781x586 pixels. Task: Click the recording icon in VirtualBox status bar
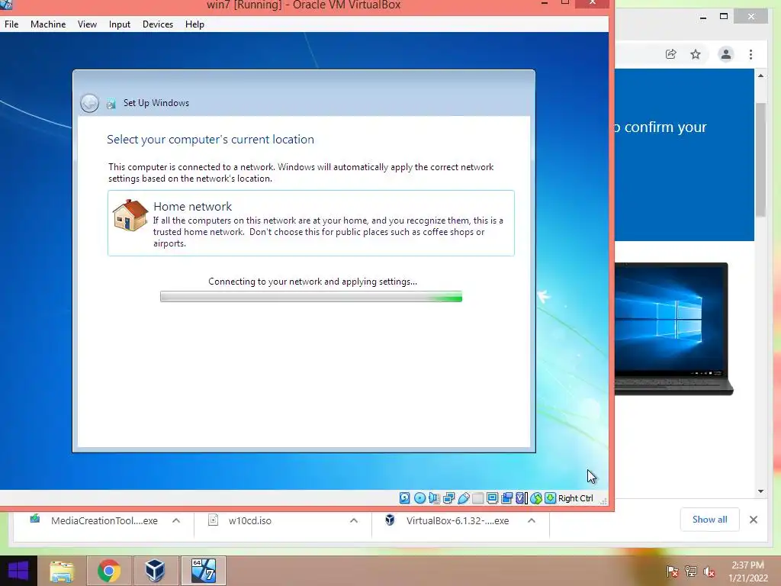[507, 497]
